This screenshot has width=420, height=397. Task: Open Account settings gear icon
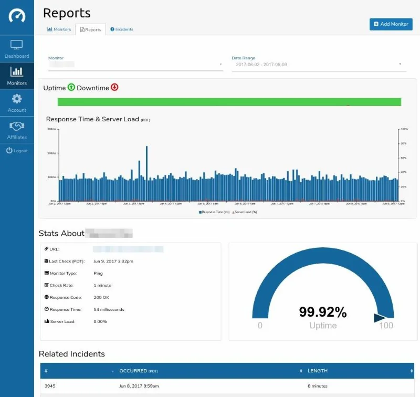[17, 99]
